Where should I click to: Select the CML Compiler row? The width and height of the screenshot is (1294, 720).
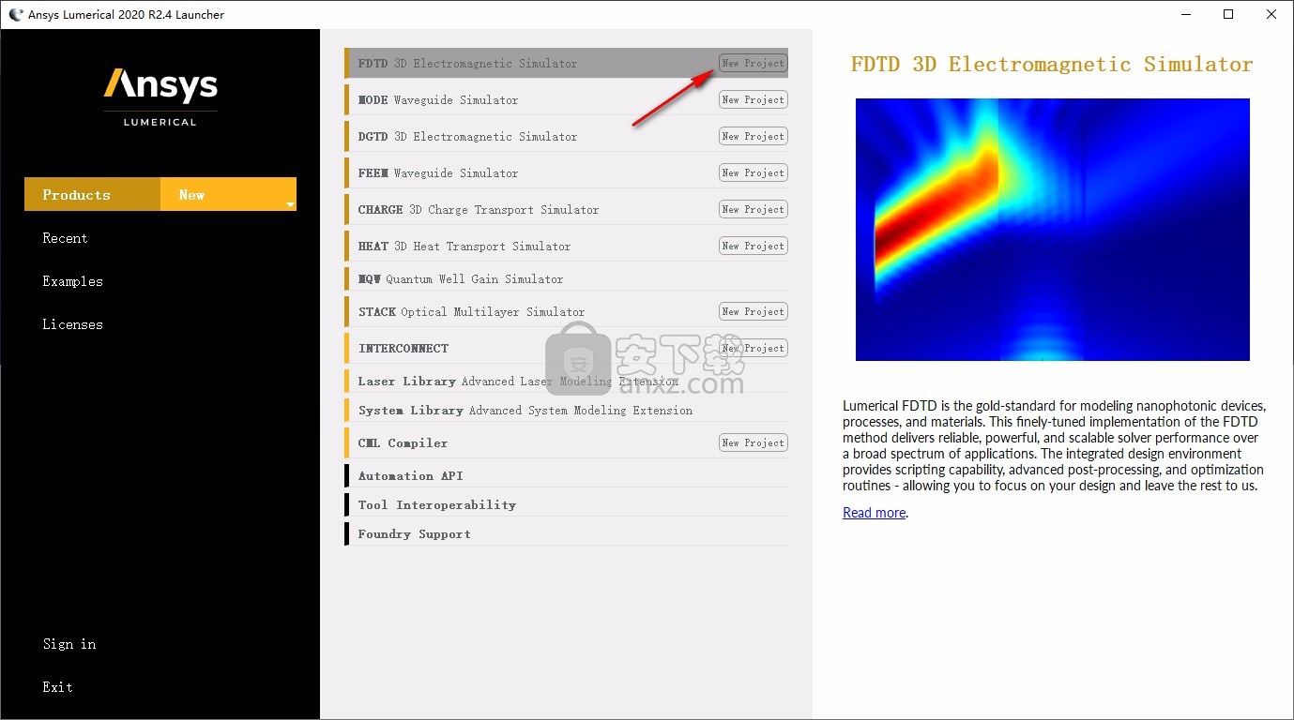566,442
